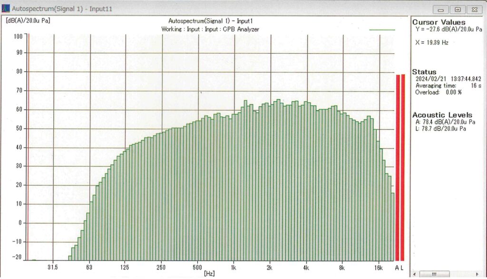Click the timestamp 2024/02/21 13:37:44.842
This screenshot has height=279, width=487.
click(x=448, y=79)
